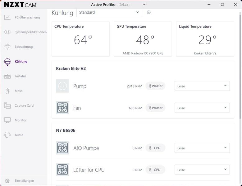Maximize the NZXT CAM window

(222, 4)
